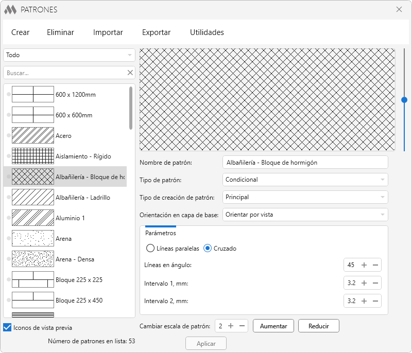Screen dimensions: 412x353
Task: Click the preview zoom slider handle
Action: pos(404,100)
